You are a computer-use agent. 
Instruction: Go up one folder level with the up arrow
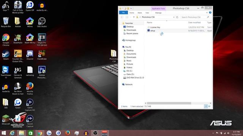(x=134, y=17)
